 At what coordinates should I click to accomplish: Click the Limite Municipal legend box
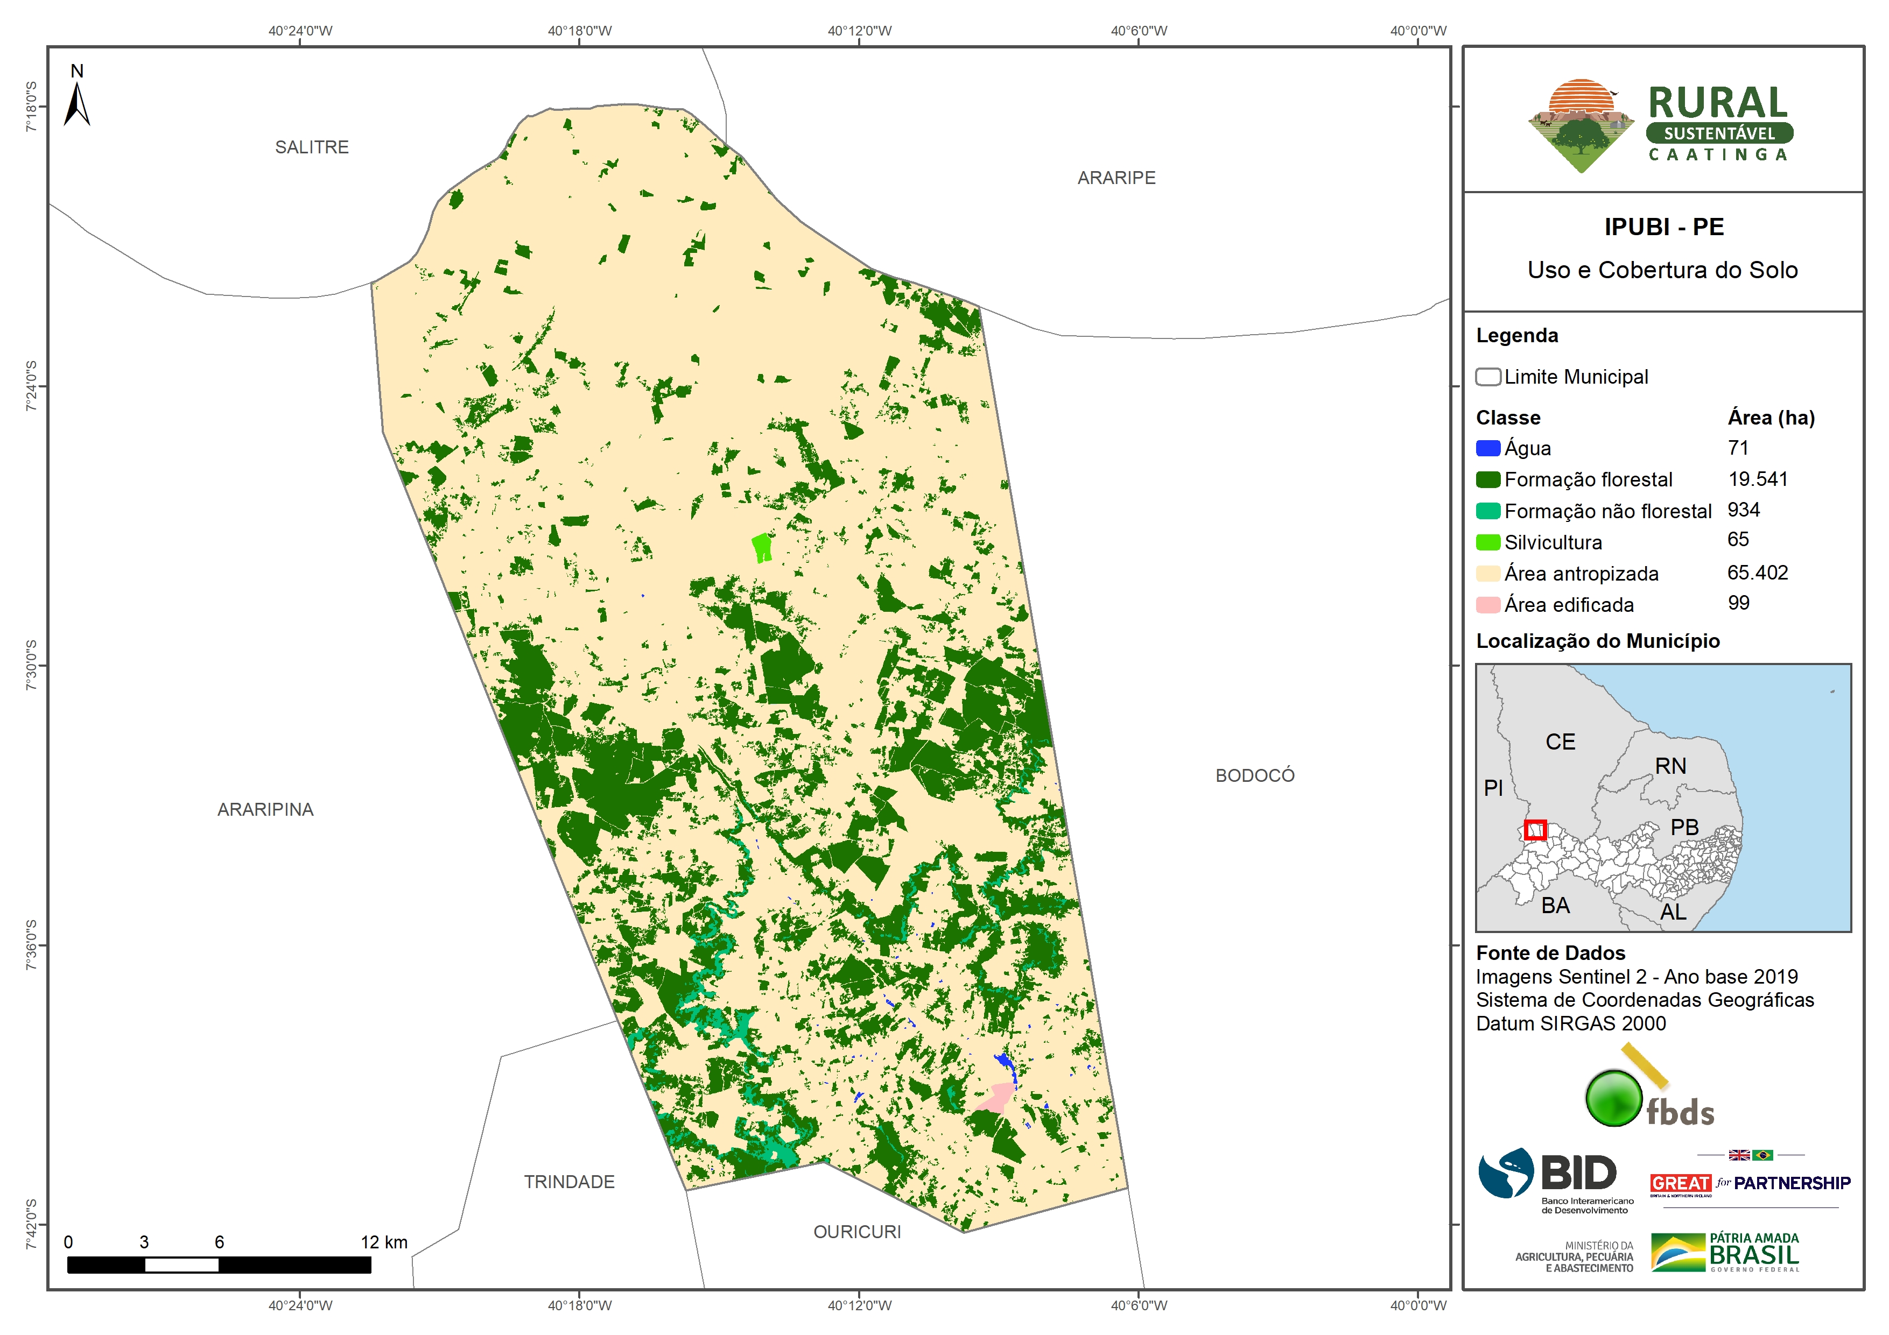(1487, 377)
